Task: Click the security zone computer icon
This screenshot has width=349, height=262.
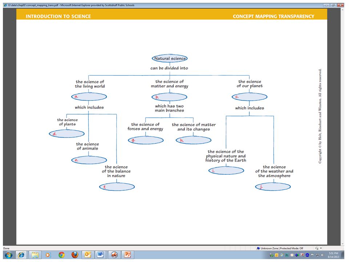Action: coord(258,249)
